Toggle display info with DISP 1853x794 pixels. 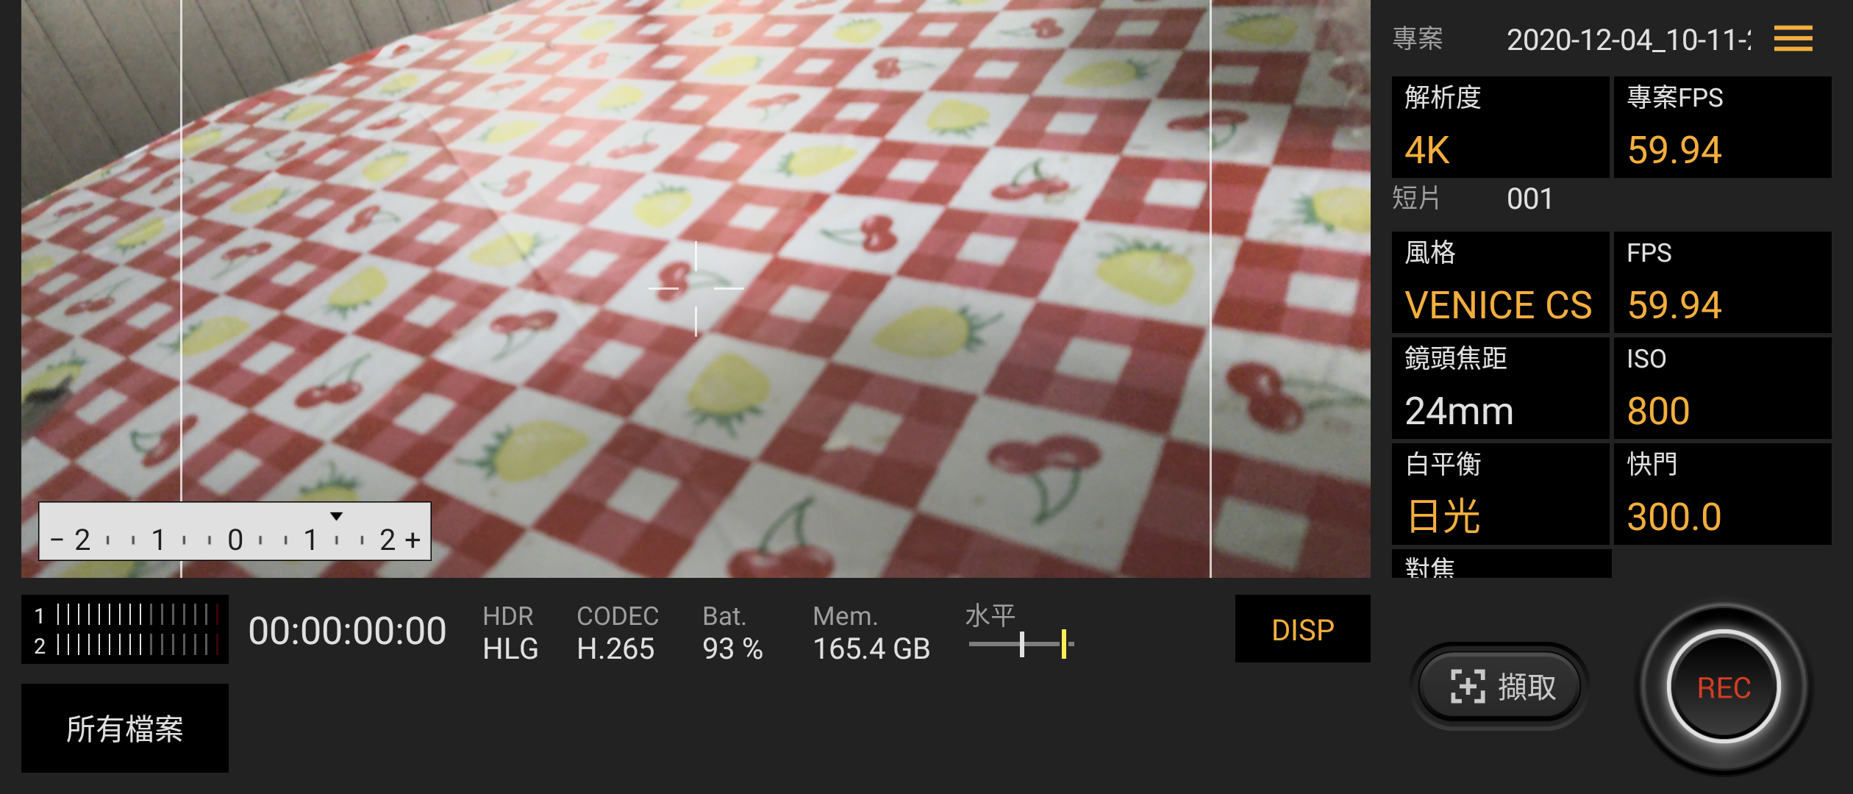point(1302,629)
